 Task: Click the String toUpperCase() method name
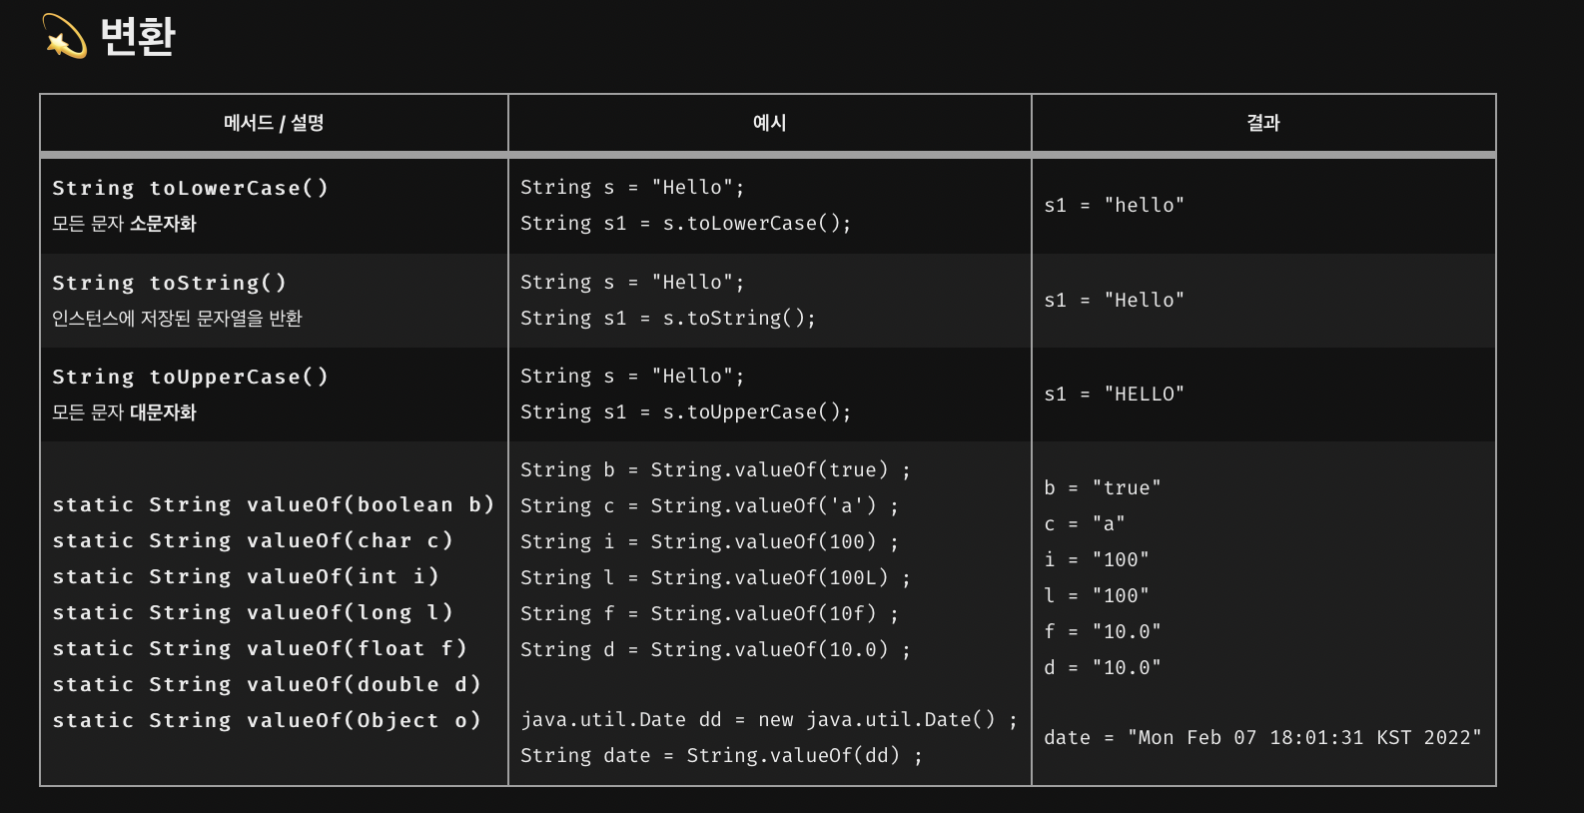pos(190,377)
